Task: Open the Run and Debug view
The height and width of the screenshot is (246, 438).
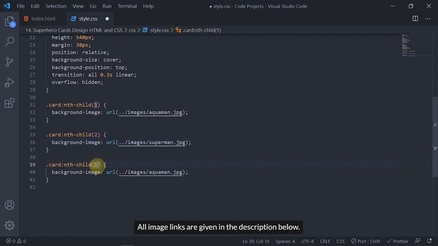Action: pos(10,82)
